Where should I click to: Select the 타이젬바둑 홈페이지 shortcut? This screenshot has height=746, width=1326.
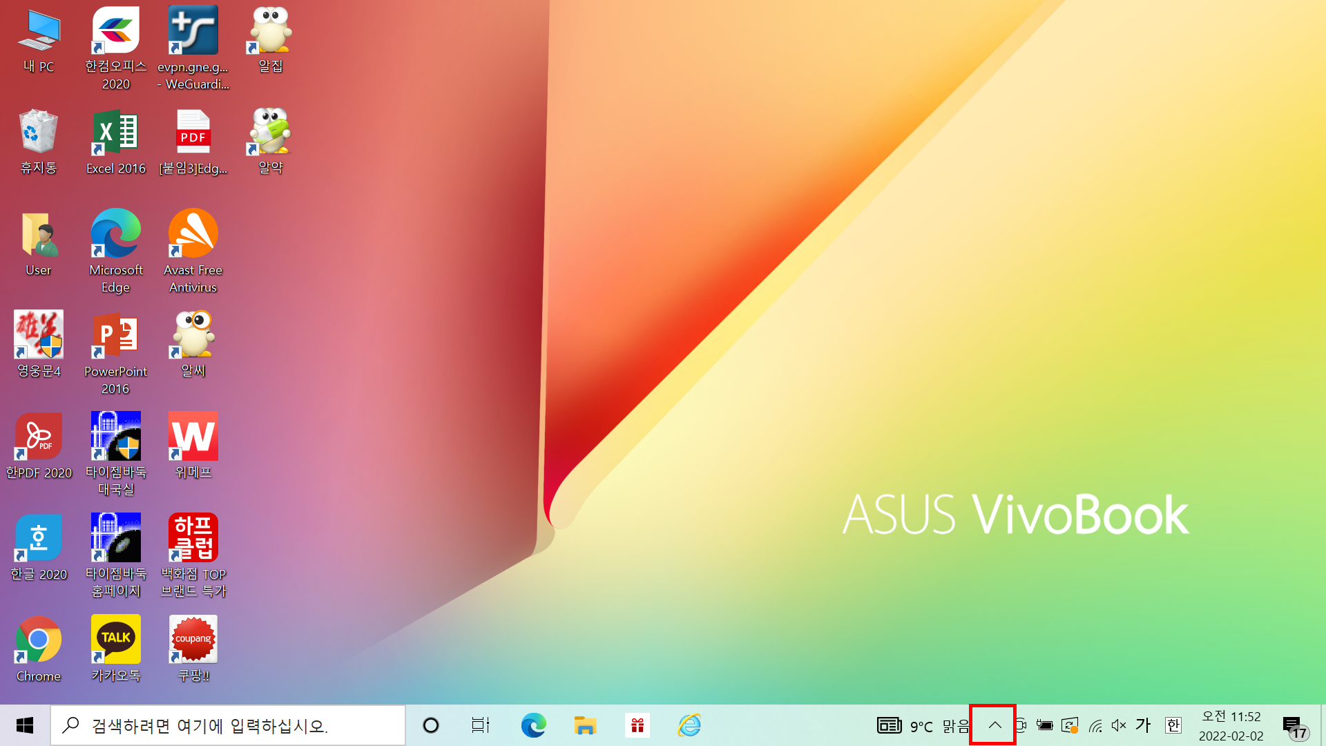coord(116,556)
